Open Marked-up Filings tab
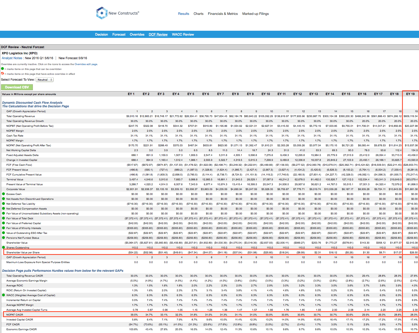This screenshot has height=333, width=419. pyautogui.click(x=255, y=14)
